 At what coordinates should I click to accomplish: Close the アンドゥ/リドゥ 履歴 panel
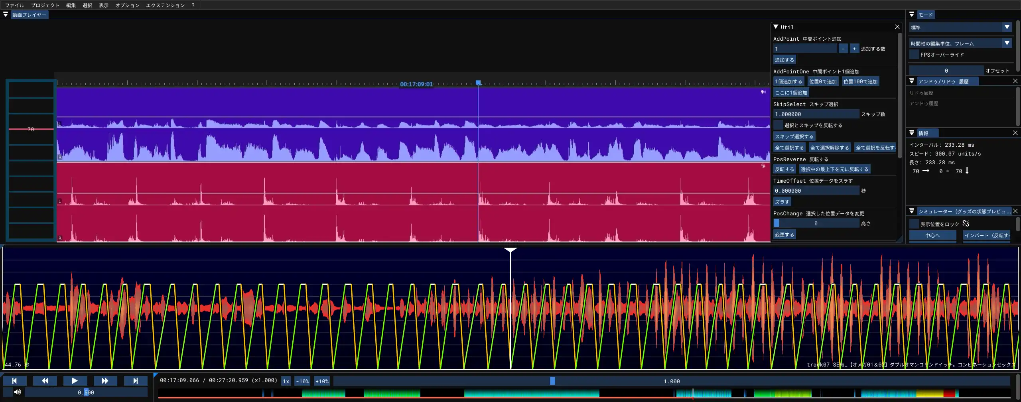1015,81
